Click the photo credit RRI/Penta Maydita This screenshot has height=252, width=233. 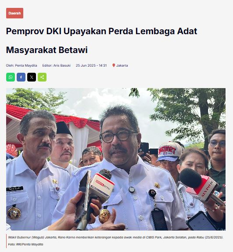29,244
